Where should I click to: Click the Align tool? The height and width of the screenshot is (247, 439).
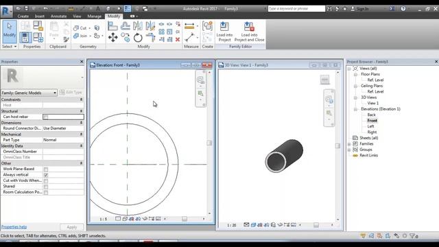[112, 26]
